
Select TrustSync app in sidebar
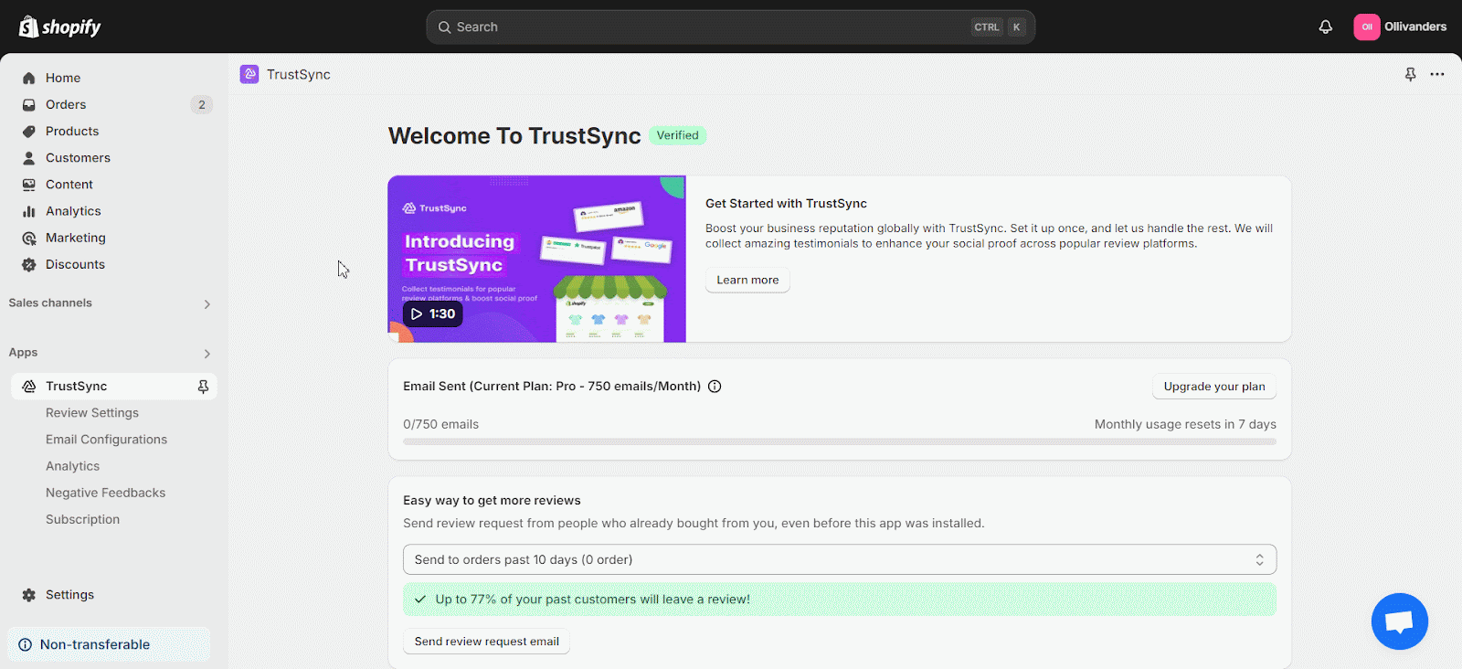coord(114,386)
